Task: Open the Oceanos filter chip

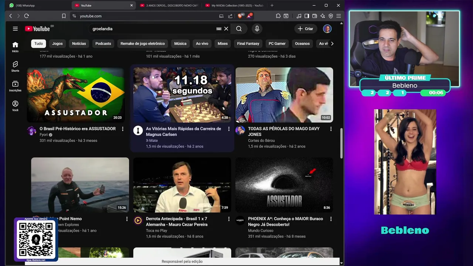Action: (x=302, y=44)
